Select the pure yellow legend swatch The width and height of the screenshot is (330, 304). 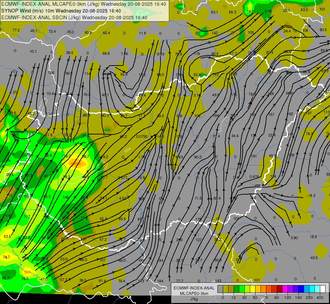(x=253, y=289)
